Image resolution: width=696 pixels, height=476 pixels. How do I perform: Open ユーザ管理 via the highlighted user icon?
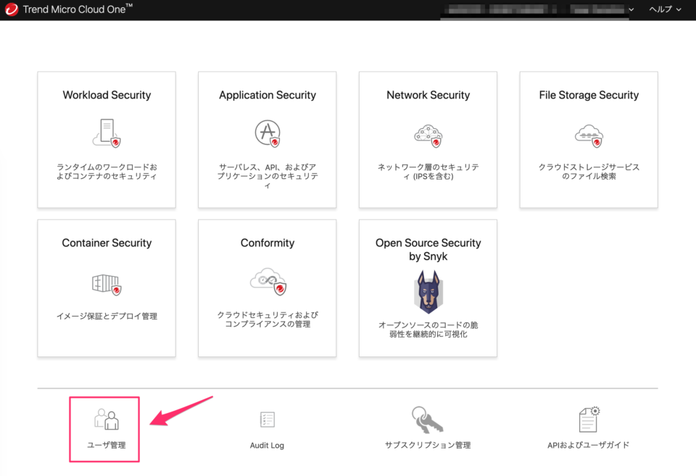point(104,420)
